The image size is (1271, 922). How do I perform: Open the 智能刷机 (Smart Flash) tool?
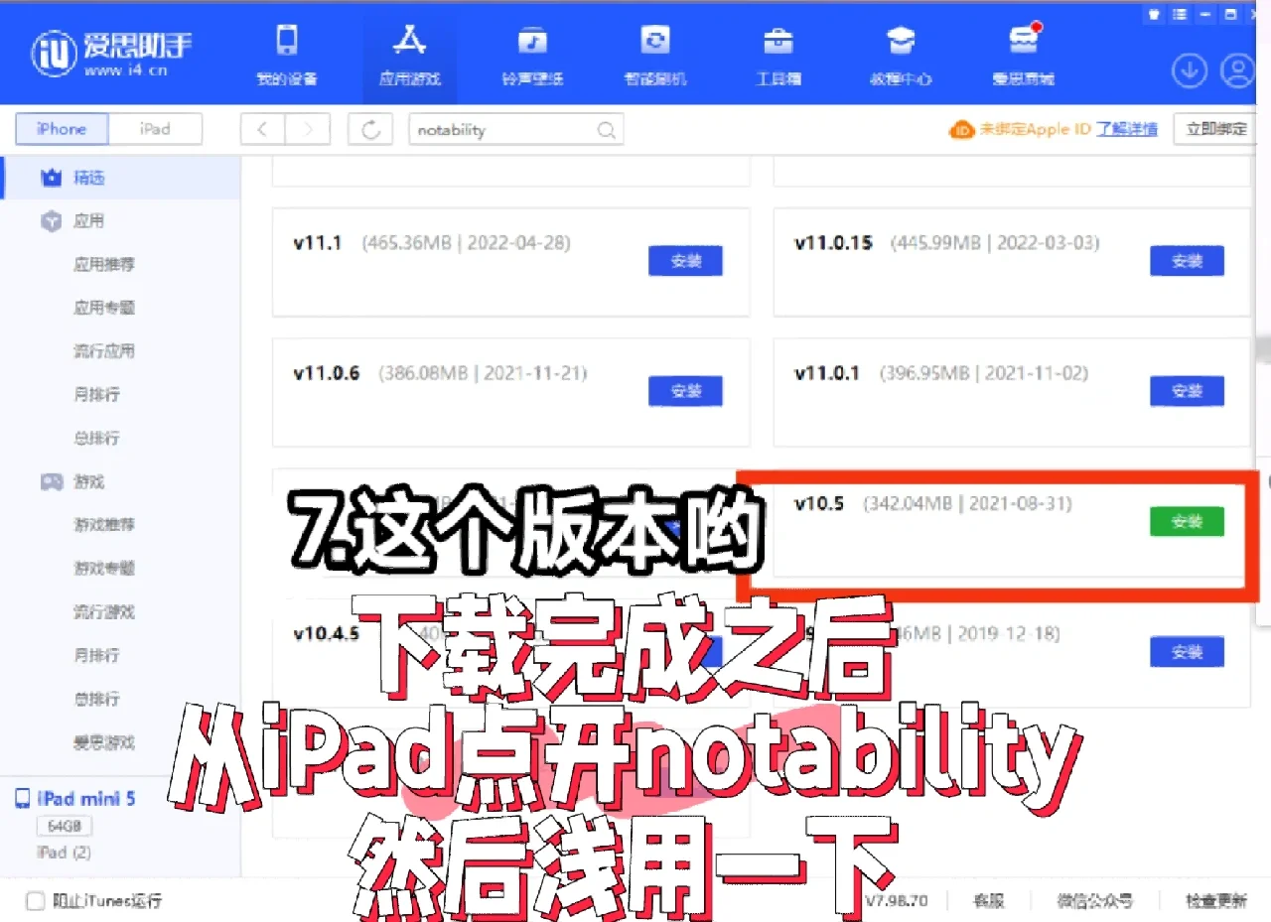[654, 53]
